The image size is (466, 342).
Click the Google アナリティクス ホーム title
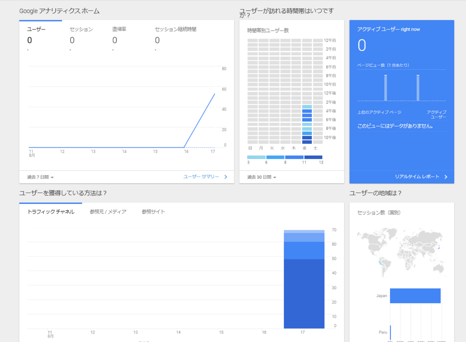60,11
